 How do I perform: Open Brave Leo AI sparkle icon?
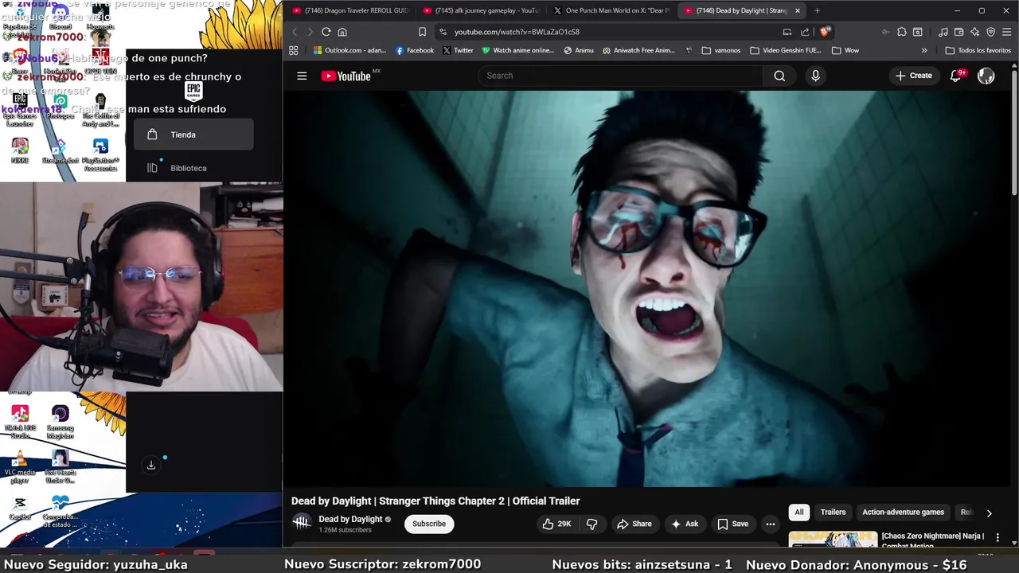coord(974,32)
